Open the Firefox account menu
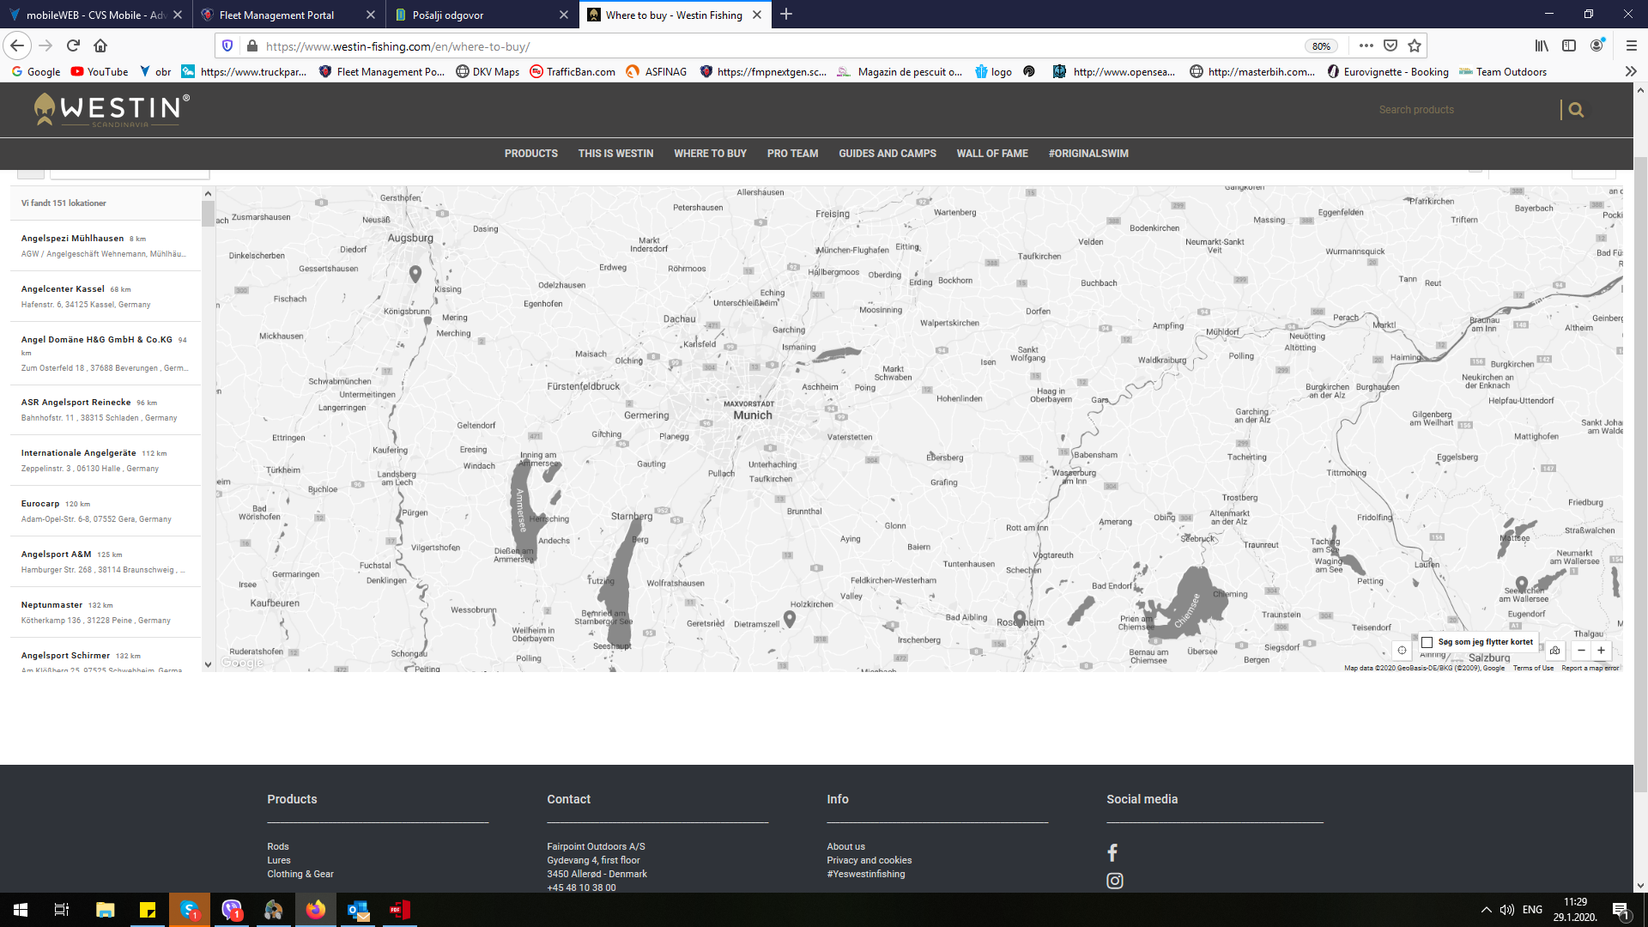Viewport: 1648px width, 927px height. coord(1596,45)
